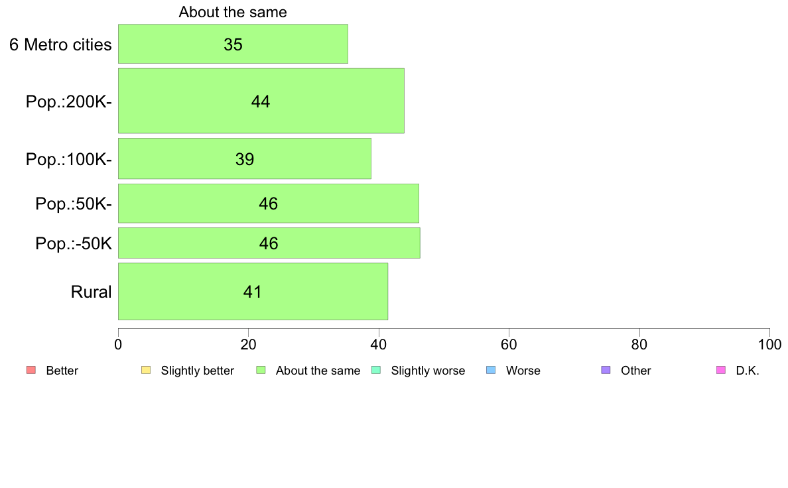This screenshot has height=488, width=788.
Task: Select the Pop.:100K- bar showing 39
Action: pyautogui.click(x=245, y=159)
